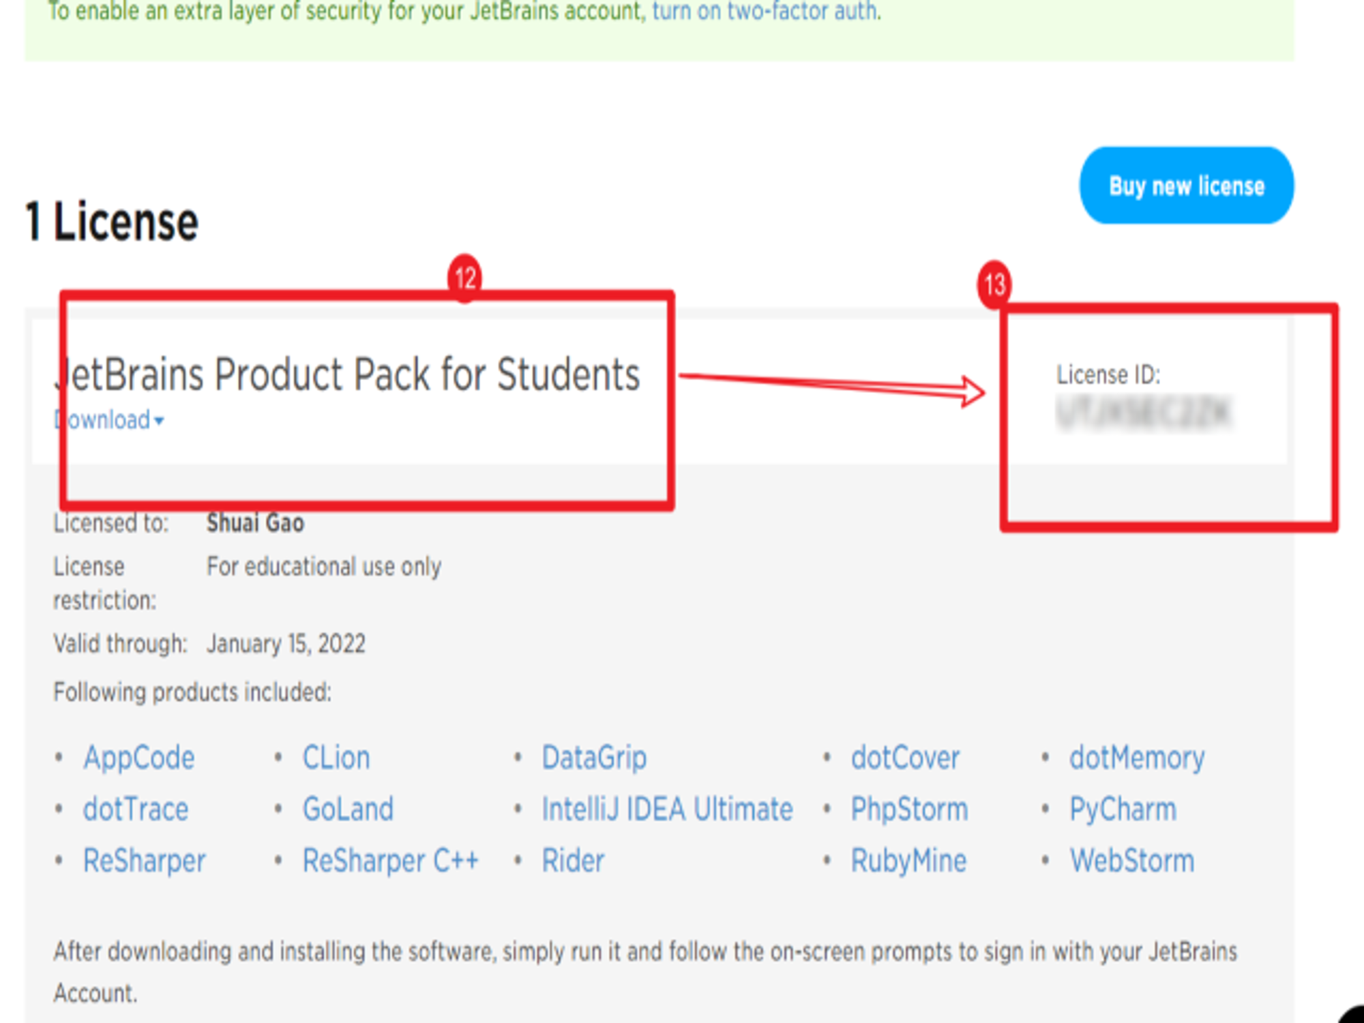
Task: Open the dotTrace product link
Action: (x=136, y=809)
